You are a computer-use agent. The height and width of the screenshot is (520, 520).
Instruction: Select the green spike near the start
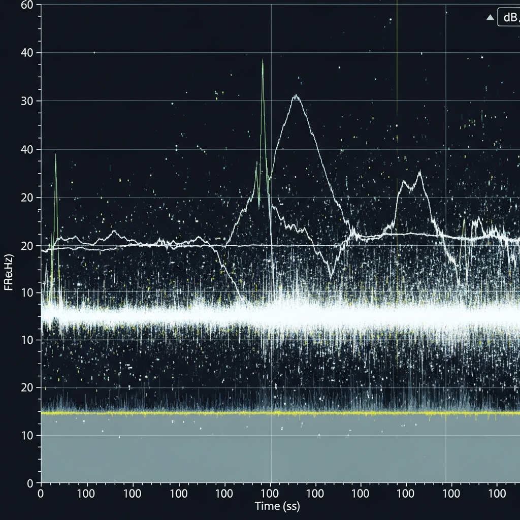(x=56, y=173)
